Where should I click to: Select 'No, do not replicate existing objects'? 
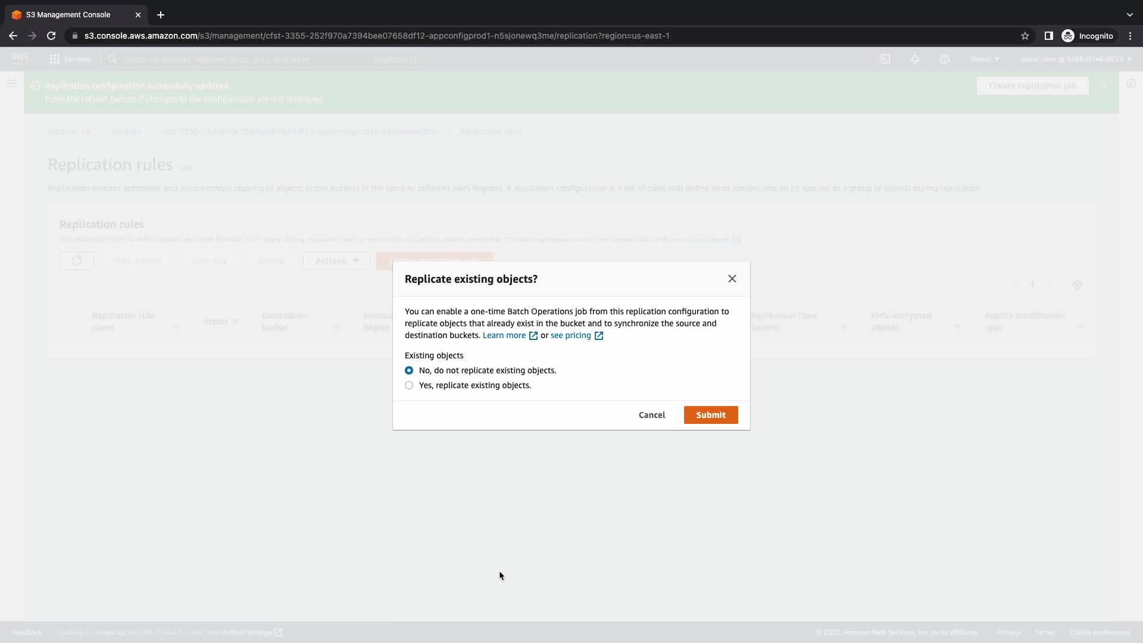[x=409, y=370]
